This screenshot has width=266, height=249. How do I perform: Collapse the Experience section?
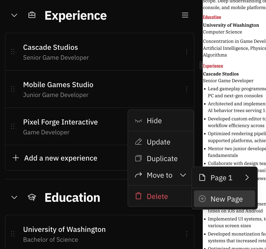point(14,15)
